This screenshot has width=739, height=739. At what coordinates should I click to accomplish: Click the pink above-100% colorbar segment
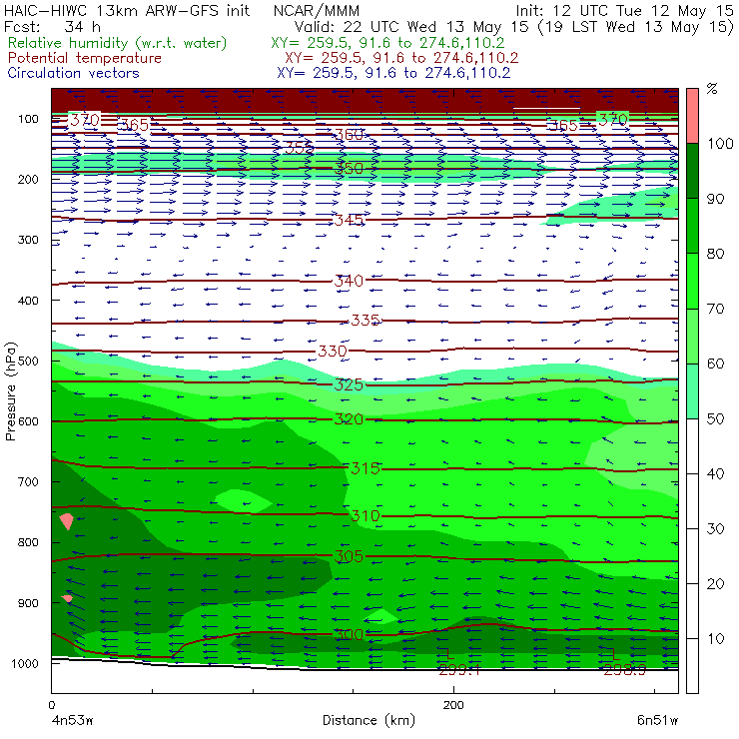tap(692, 116)
